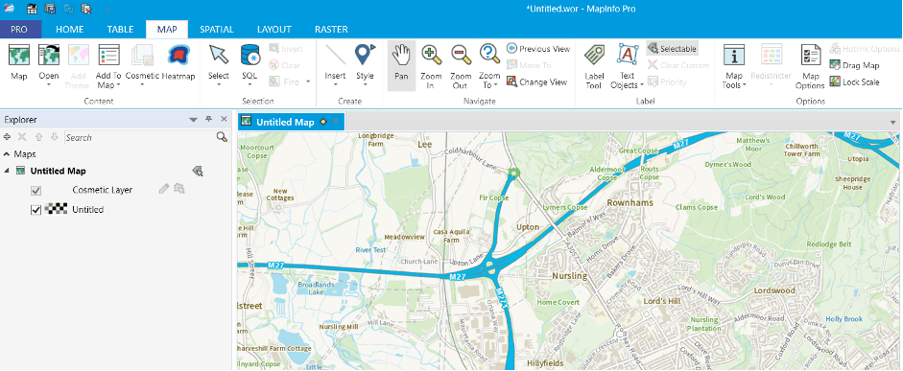The width and height of the screenshot is (903, 371).
Task: Collapse the Untitled Map tree node
Action: point(7,171)
